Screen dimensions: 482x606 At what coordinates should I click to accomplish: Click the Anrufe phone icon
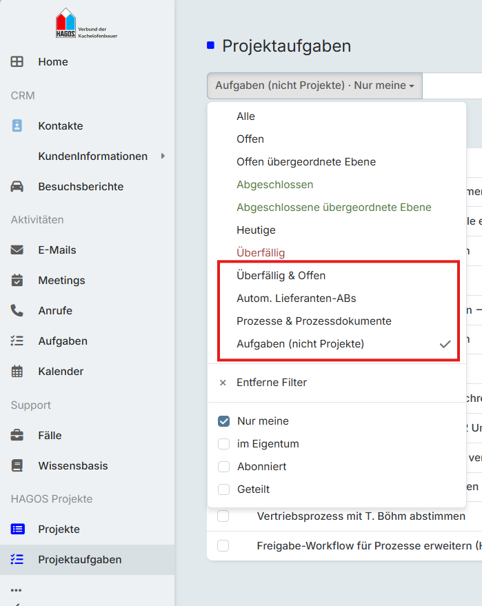tap(17, 310)
